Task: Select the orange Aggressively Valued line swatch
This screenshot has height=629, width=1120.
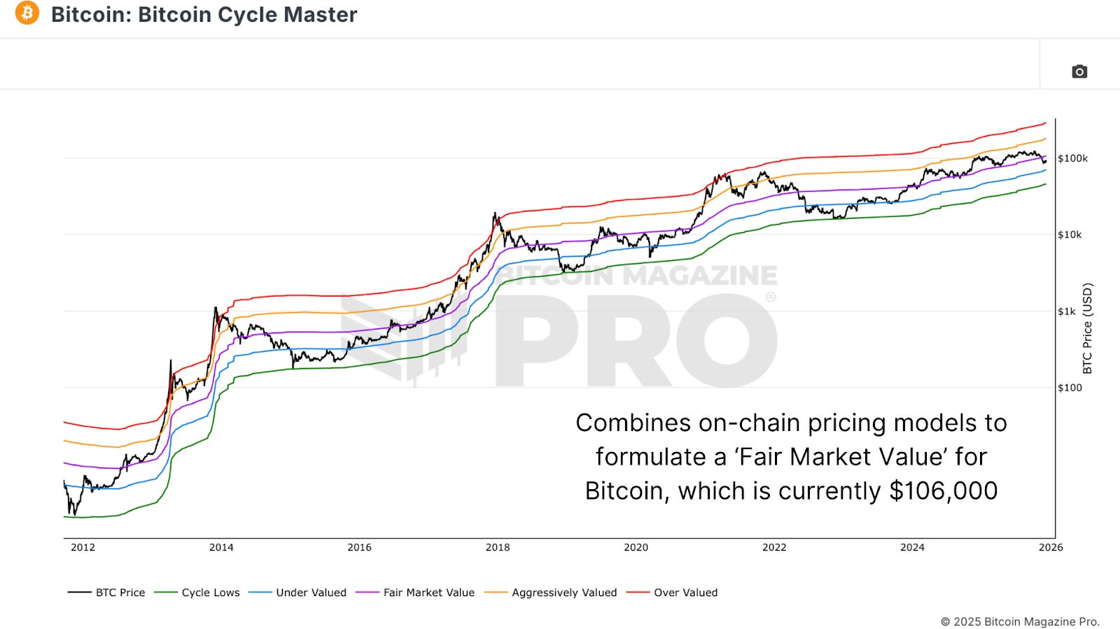Action: 498,592
